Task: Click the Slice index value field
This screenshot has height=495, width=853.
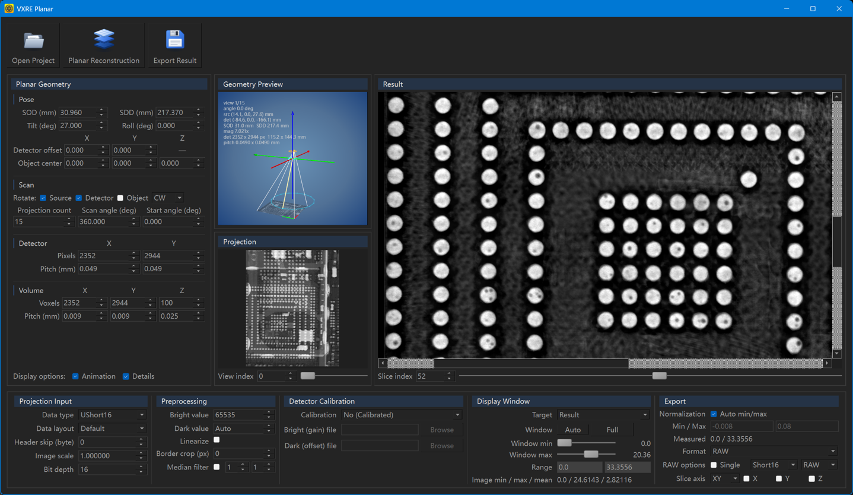Action: (434, 376)
